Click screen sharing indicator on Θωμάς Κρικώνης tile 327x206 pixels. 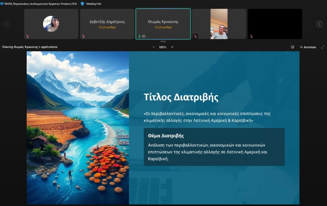[144, 36]
